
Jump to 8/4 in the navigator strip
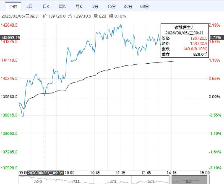[x=151, y=181]
